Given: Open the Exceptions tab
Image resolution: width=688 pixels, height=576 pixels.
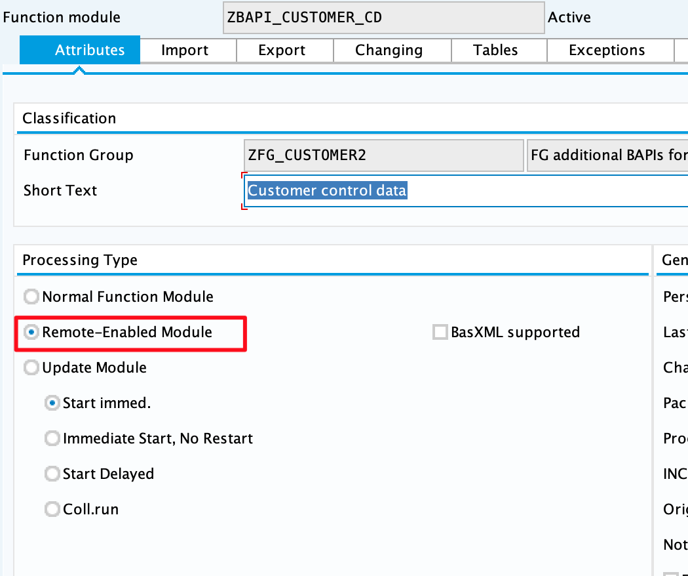Looking at the screenshot, I should (x=607, y=51).
